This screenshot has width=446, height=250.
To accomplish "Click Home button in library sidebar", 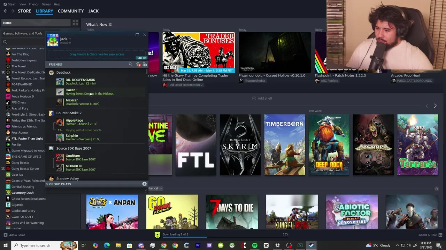I will pos(36,23).
